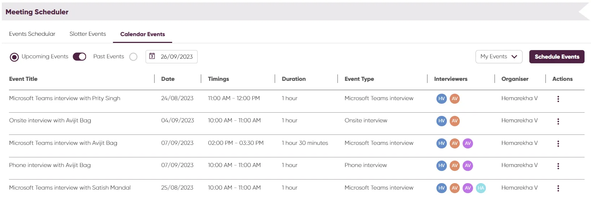Click purple AV avatar in Satish Mandal row
591x201 pixels.
point(468,188)
